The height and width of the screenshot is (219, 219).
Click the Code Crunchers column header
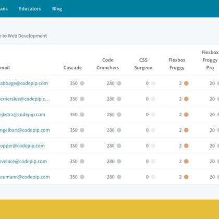point(108,64)
